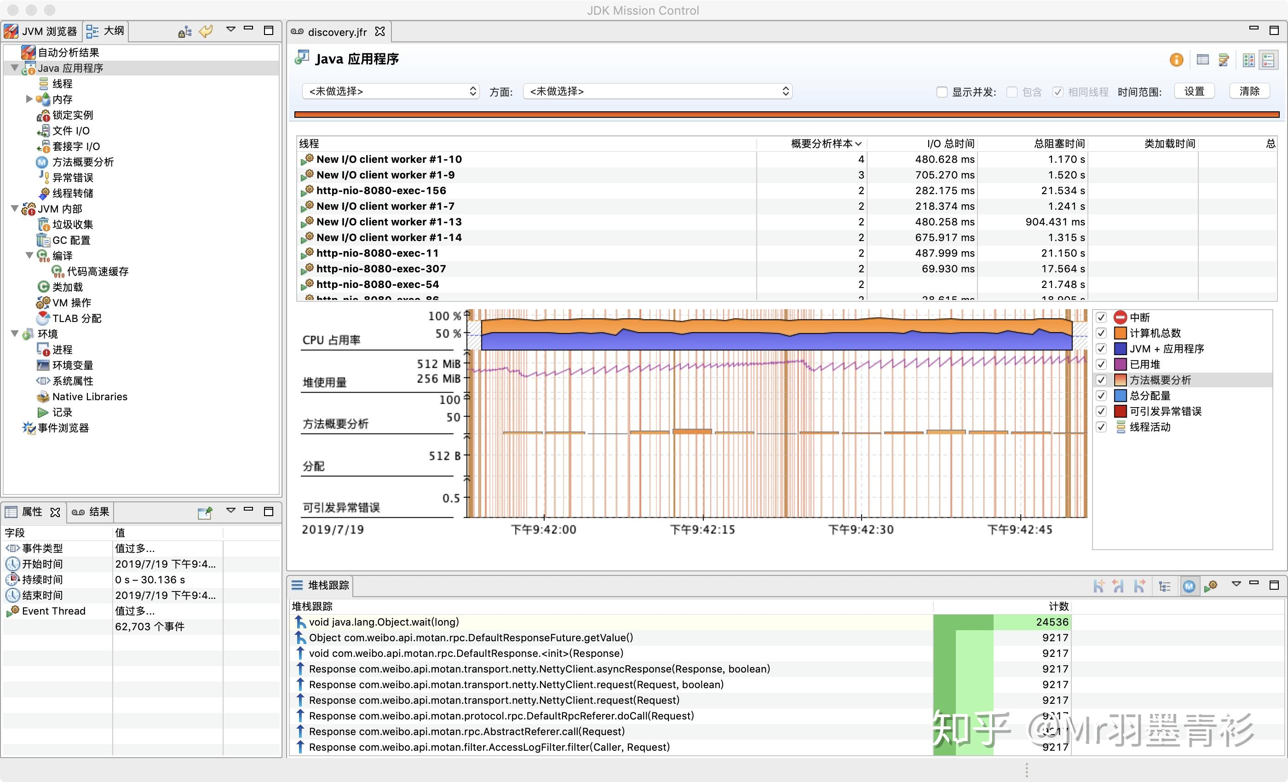Open the 线程转储 thread dump page

[x=73, y=193]
